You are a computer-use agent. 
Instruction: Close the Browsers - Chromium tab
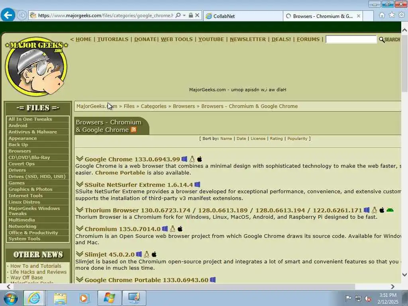click(359, 16)
